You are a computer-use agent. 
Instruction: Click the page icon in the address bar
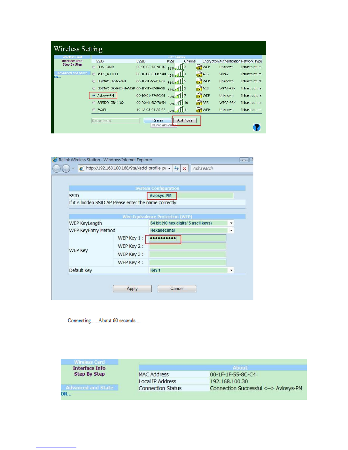click(x=82, y=168)
